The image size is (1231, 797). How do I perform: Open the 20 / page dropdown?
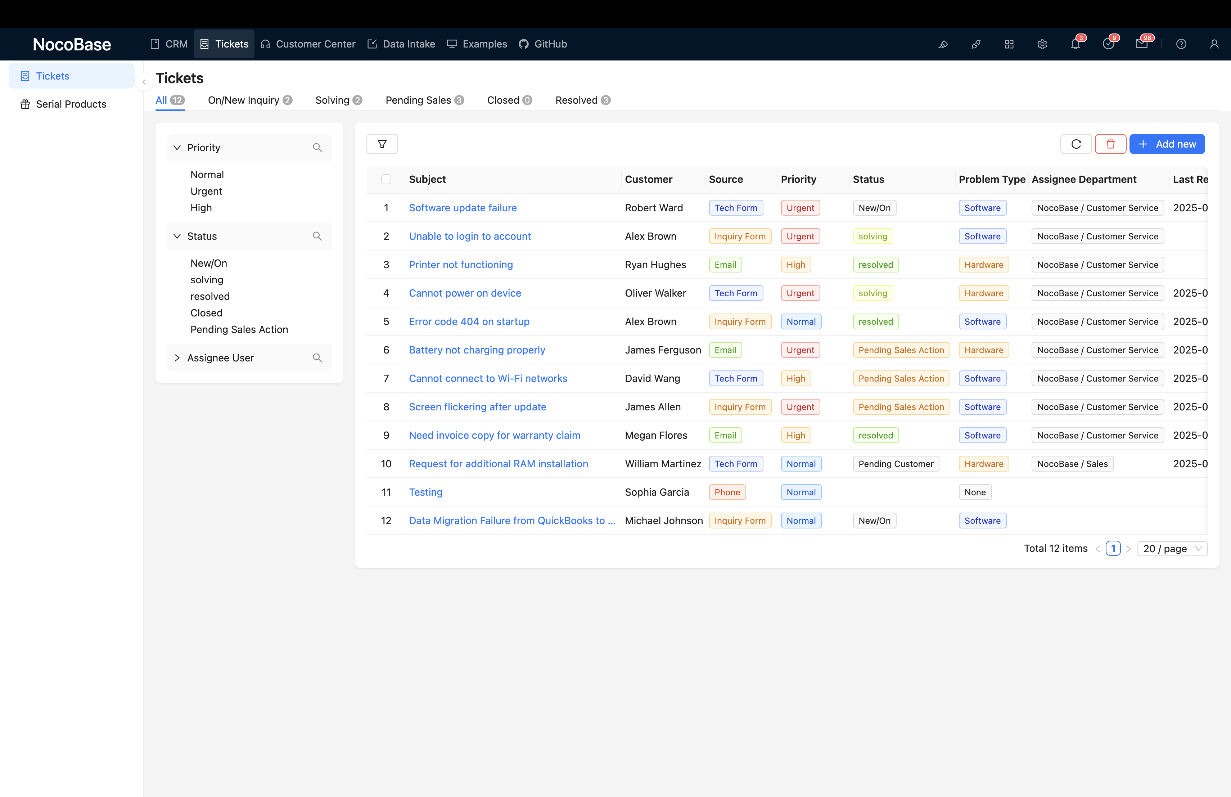pyautogui.click(x=1172, y=548)
